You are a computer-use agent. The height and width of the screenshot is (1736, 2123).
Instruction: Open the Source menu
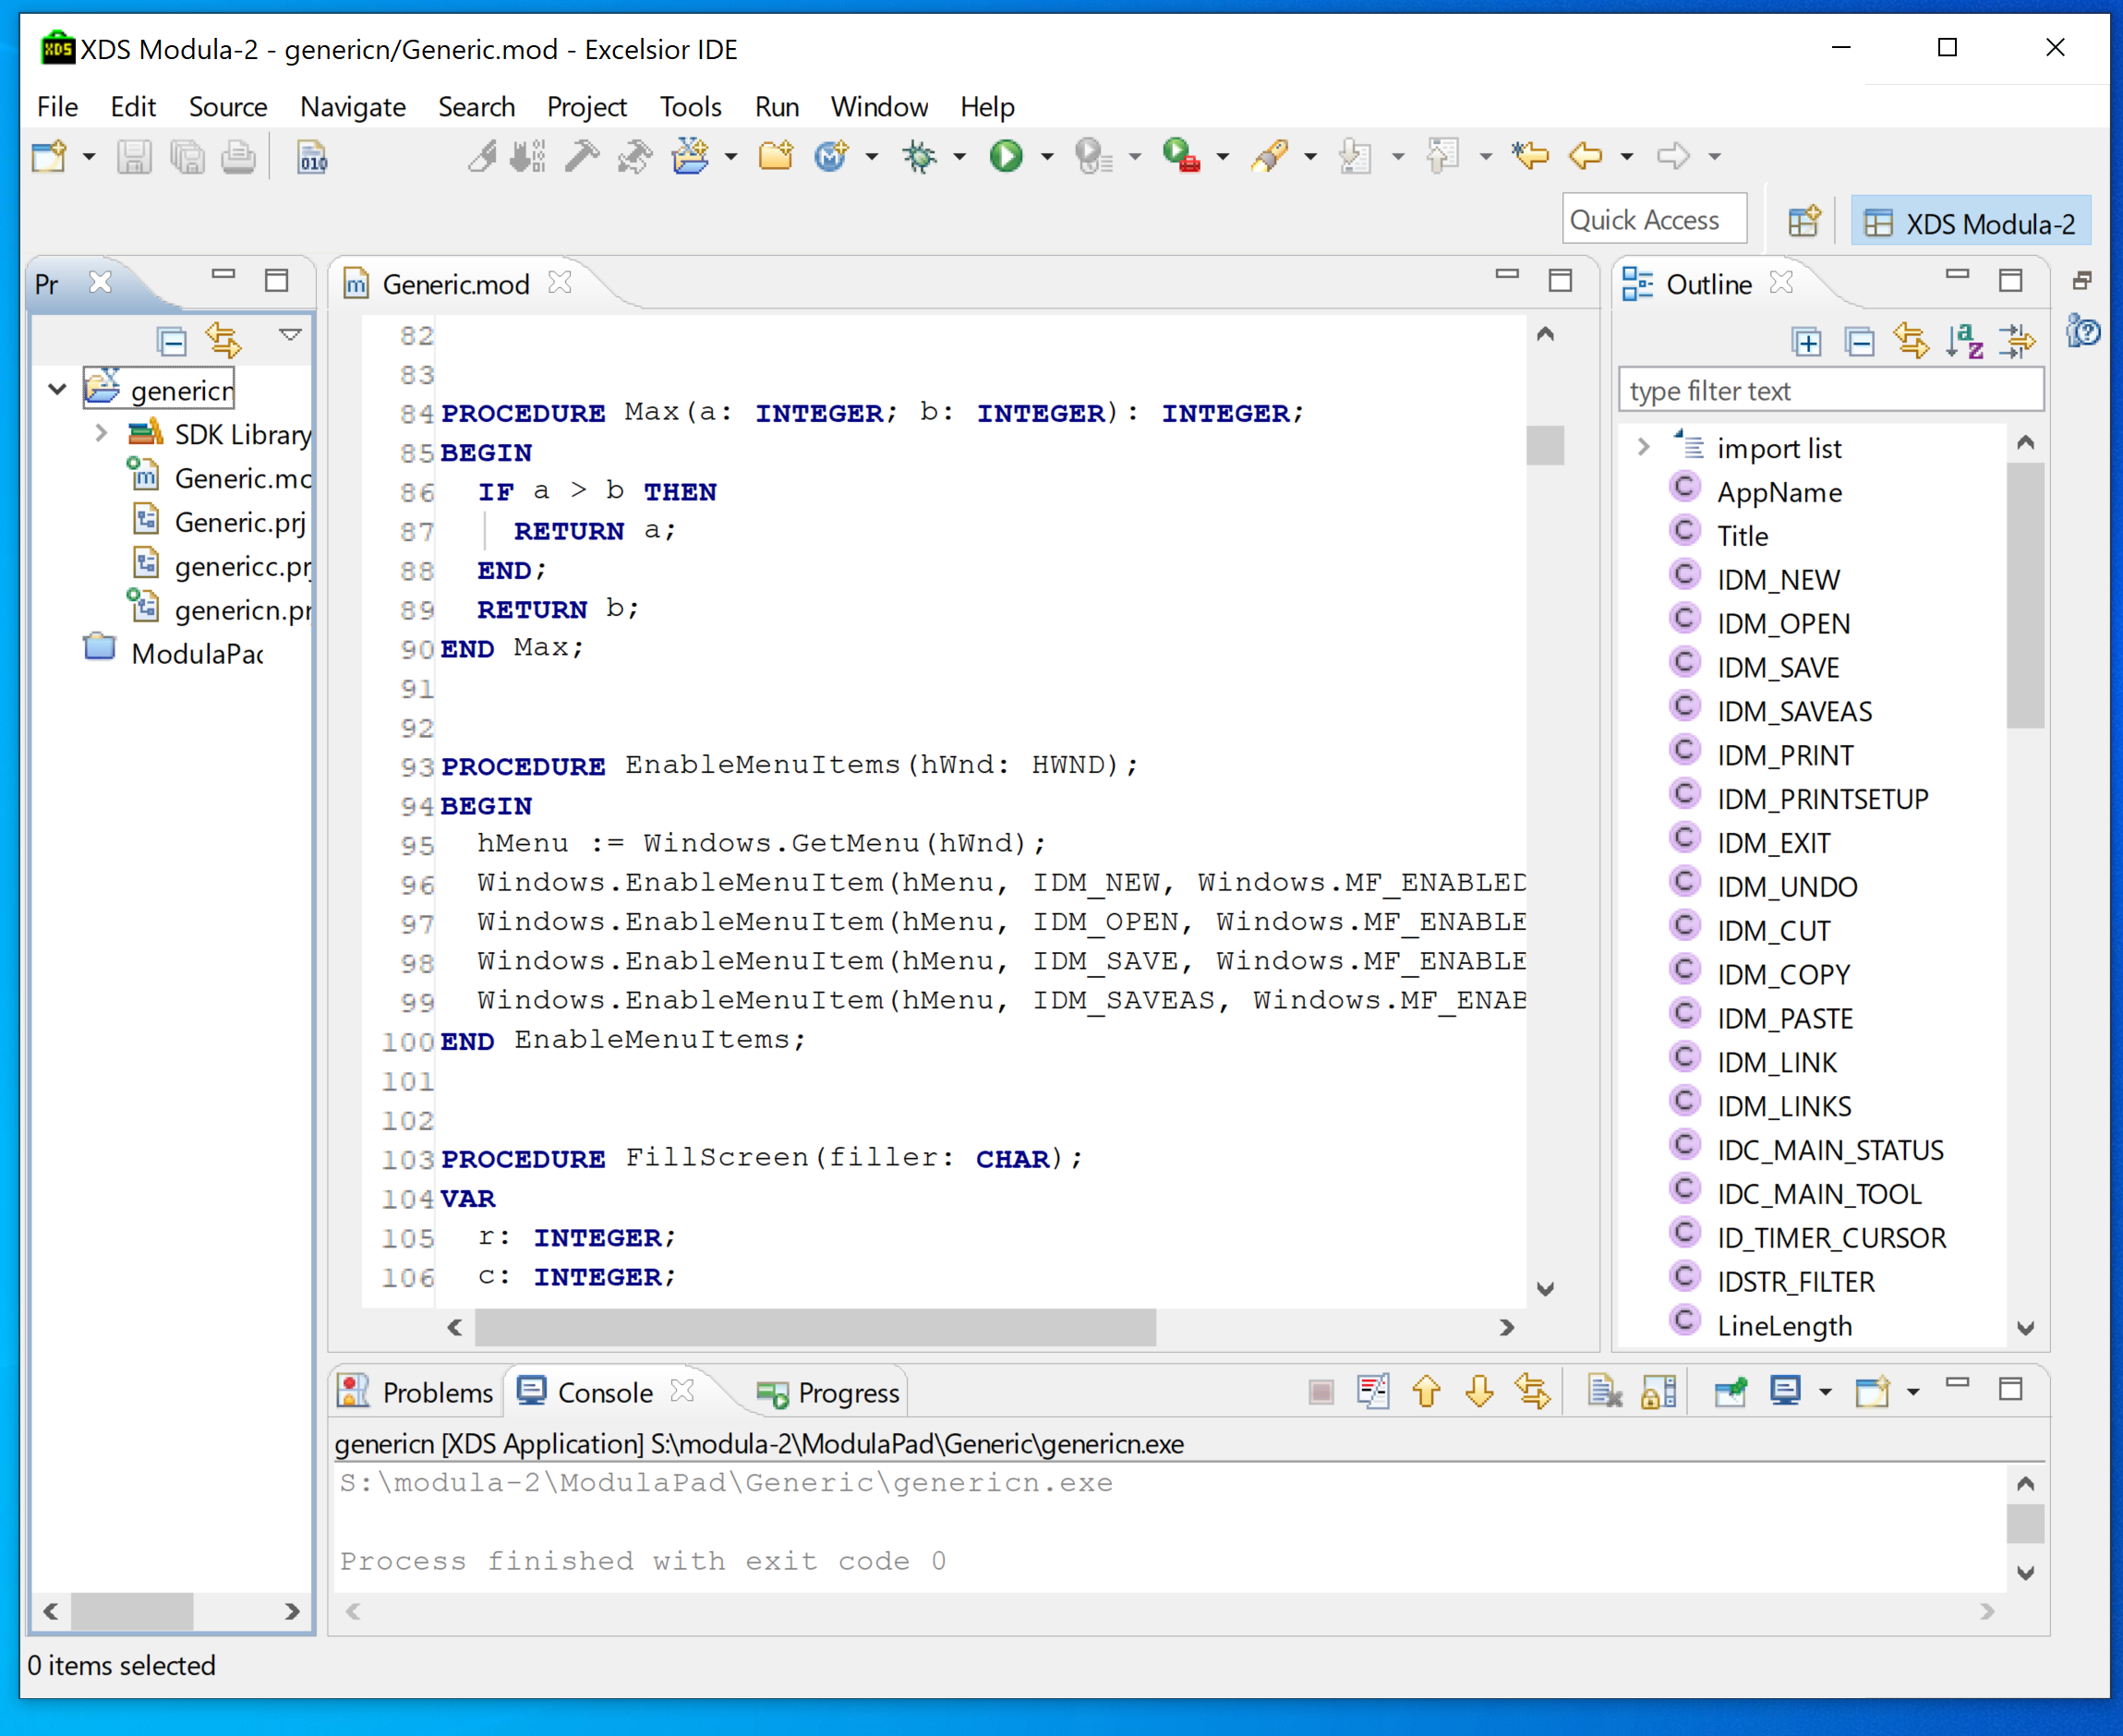[x=227, y=106]
